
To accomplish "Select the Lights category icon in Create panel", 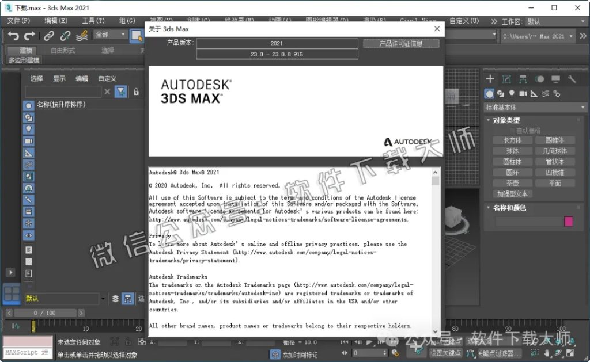I will tap(512, 94).
